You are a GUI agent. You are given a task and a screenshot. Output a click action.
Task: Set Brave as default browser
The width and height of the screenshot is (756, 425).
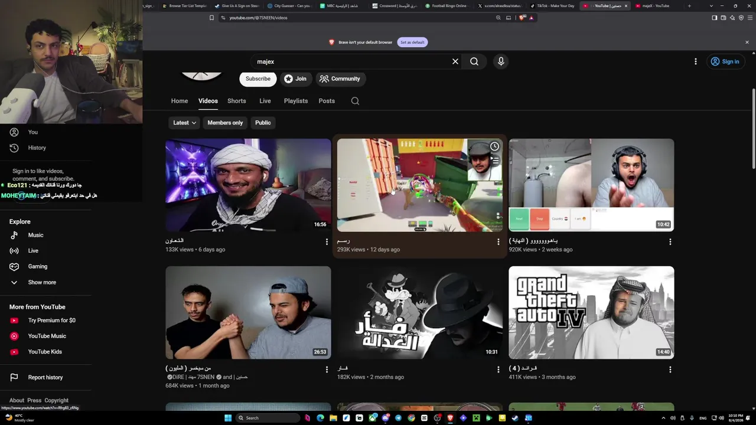412,42
